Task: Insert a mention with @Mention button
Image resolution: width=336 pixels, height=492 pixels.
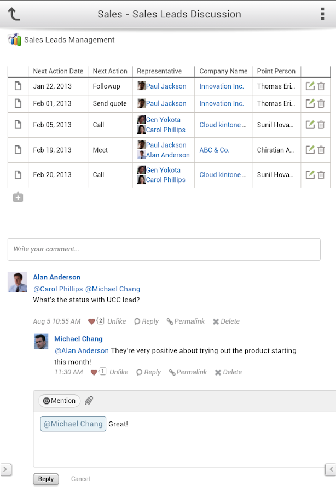Action: coord(59,401)
